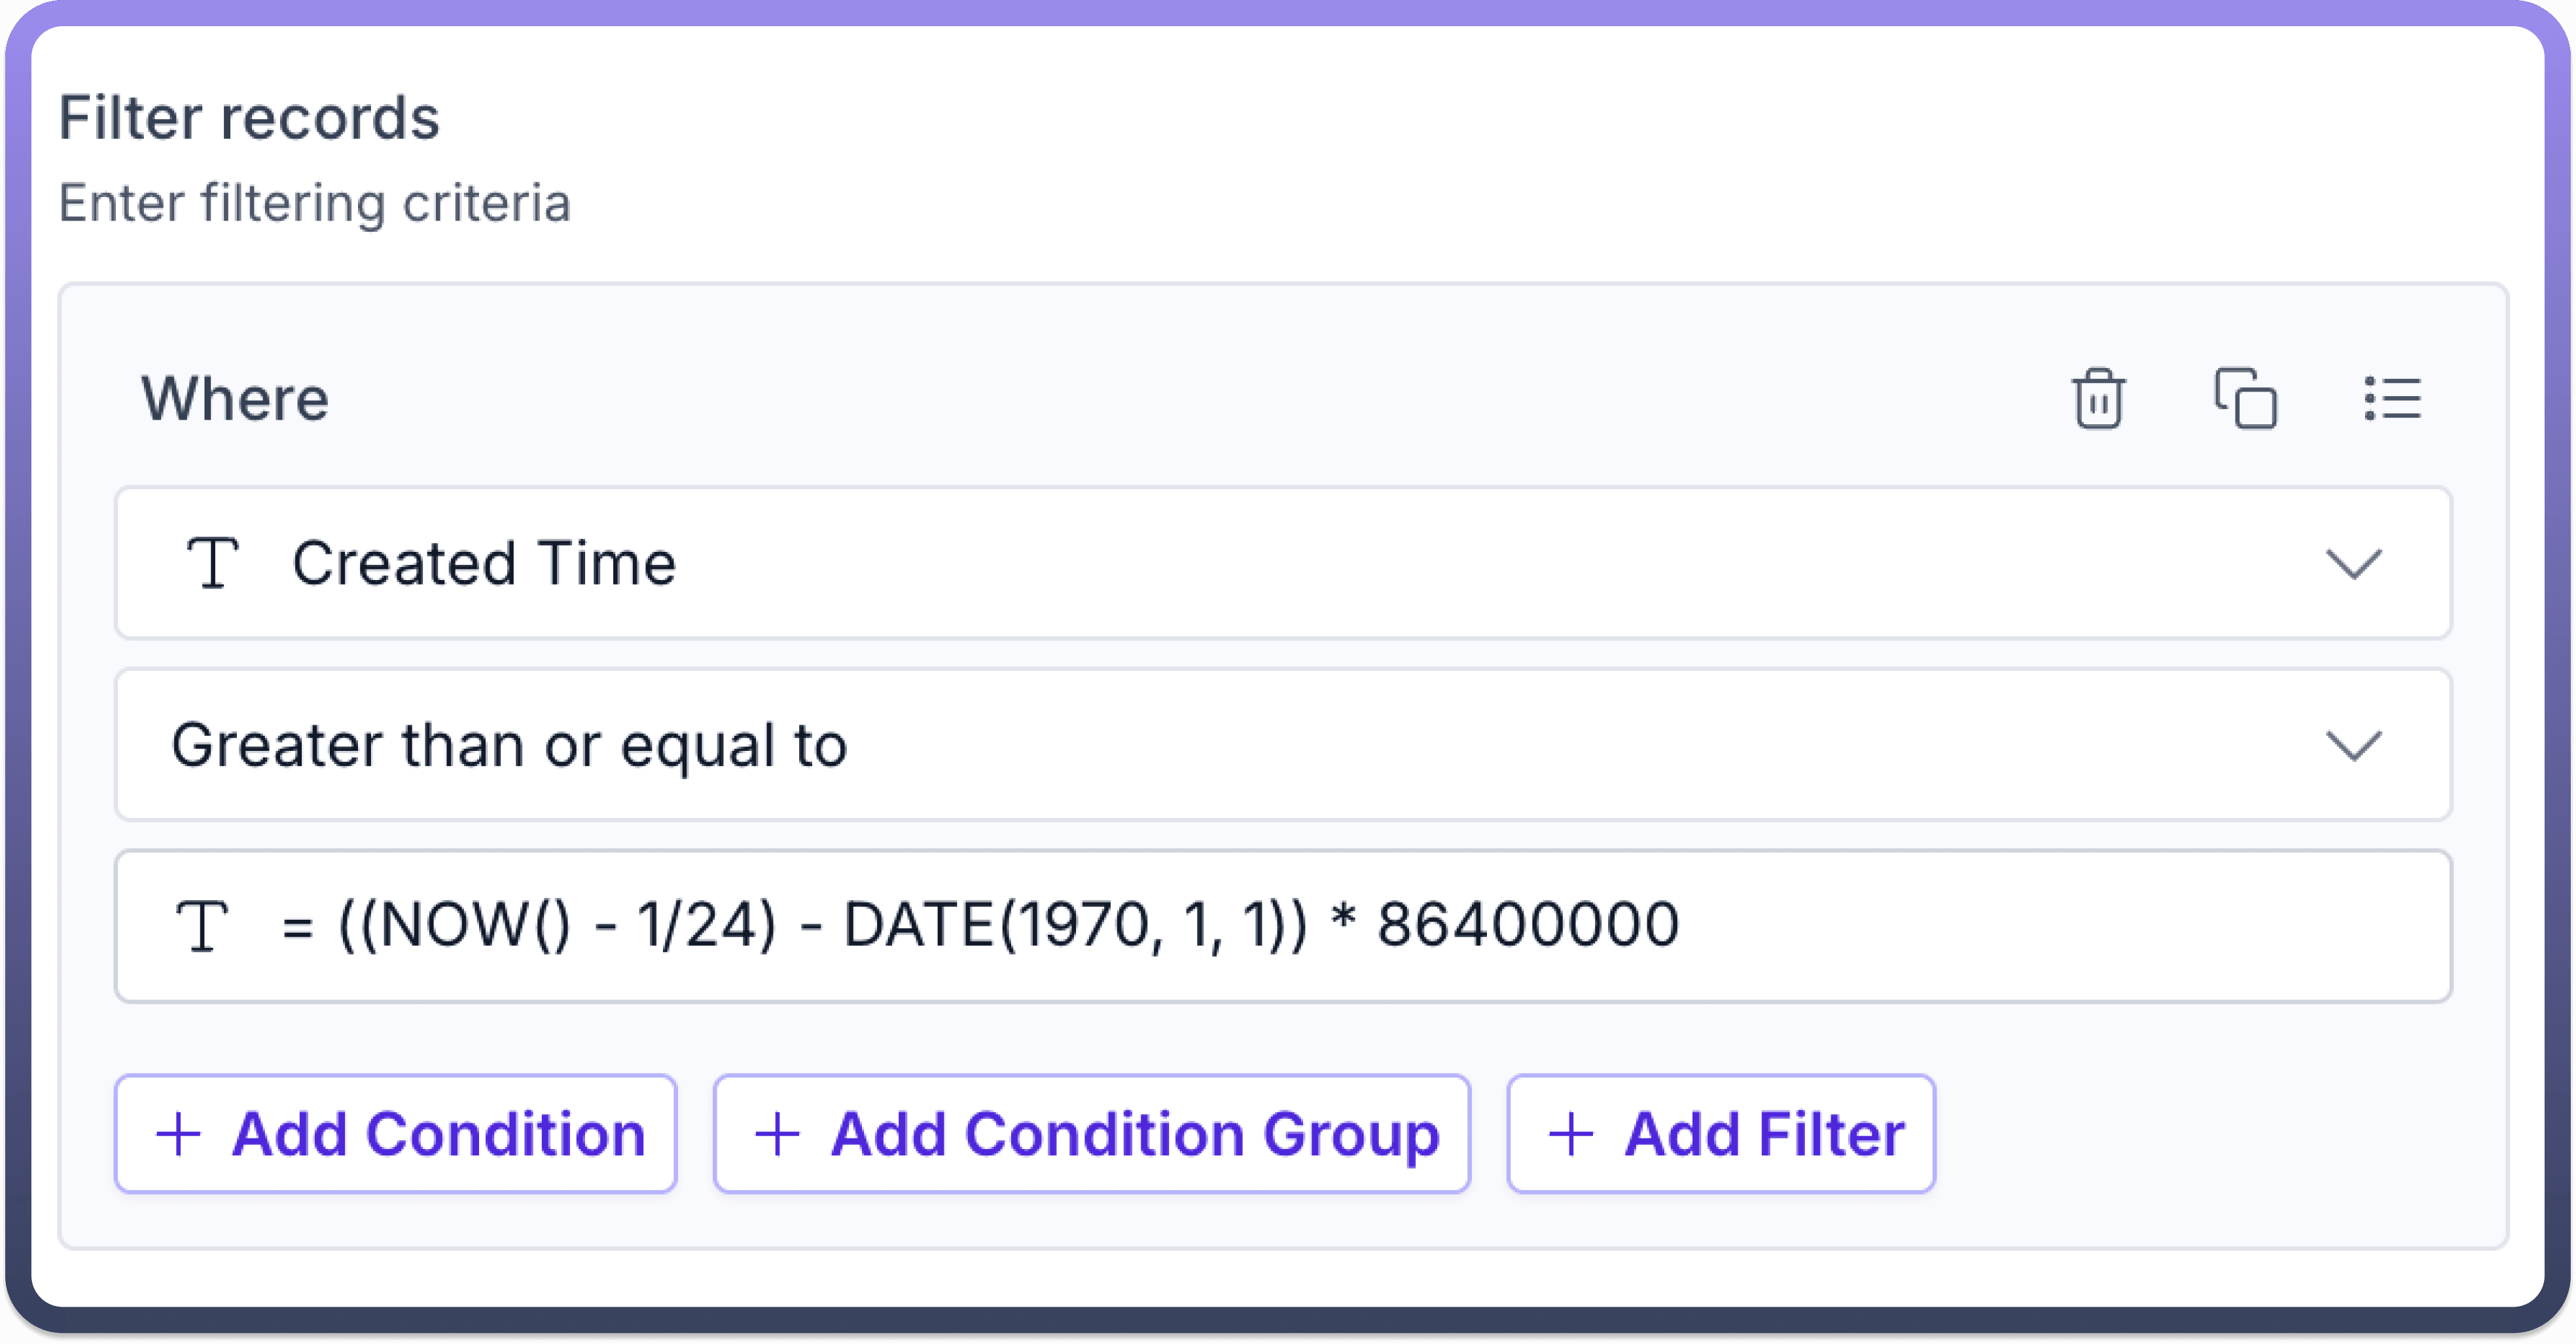Click plus icon on Add Filter

point(1570,1134)
